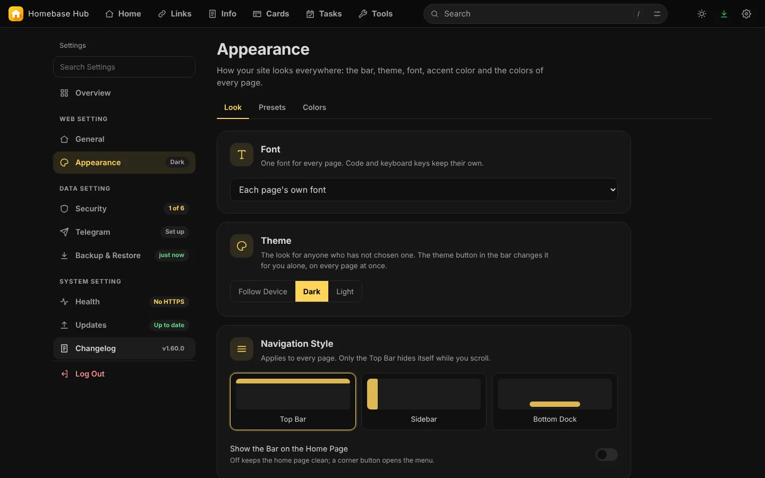
Task: Go to Home in the top bar
Action: 123,14
